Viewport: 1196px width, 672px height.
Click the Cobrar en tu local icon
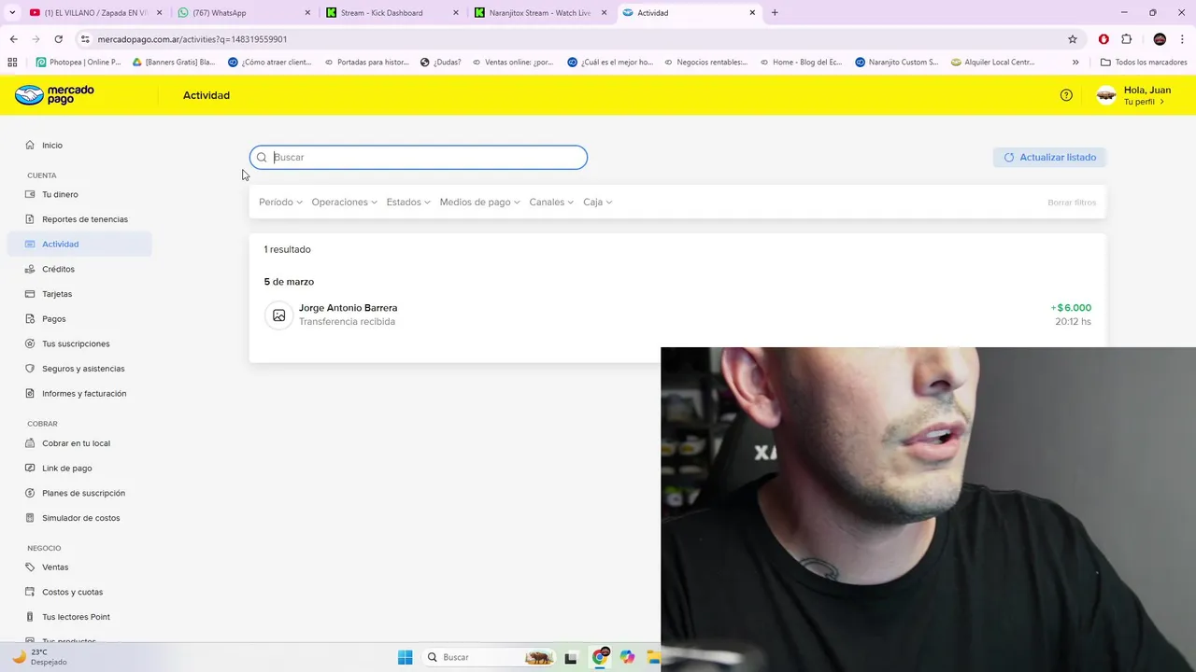[31, 443]
